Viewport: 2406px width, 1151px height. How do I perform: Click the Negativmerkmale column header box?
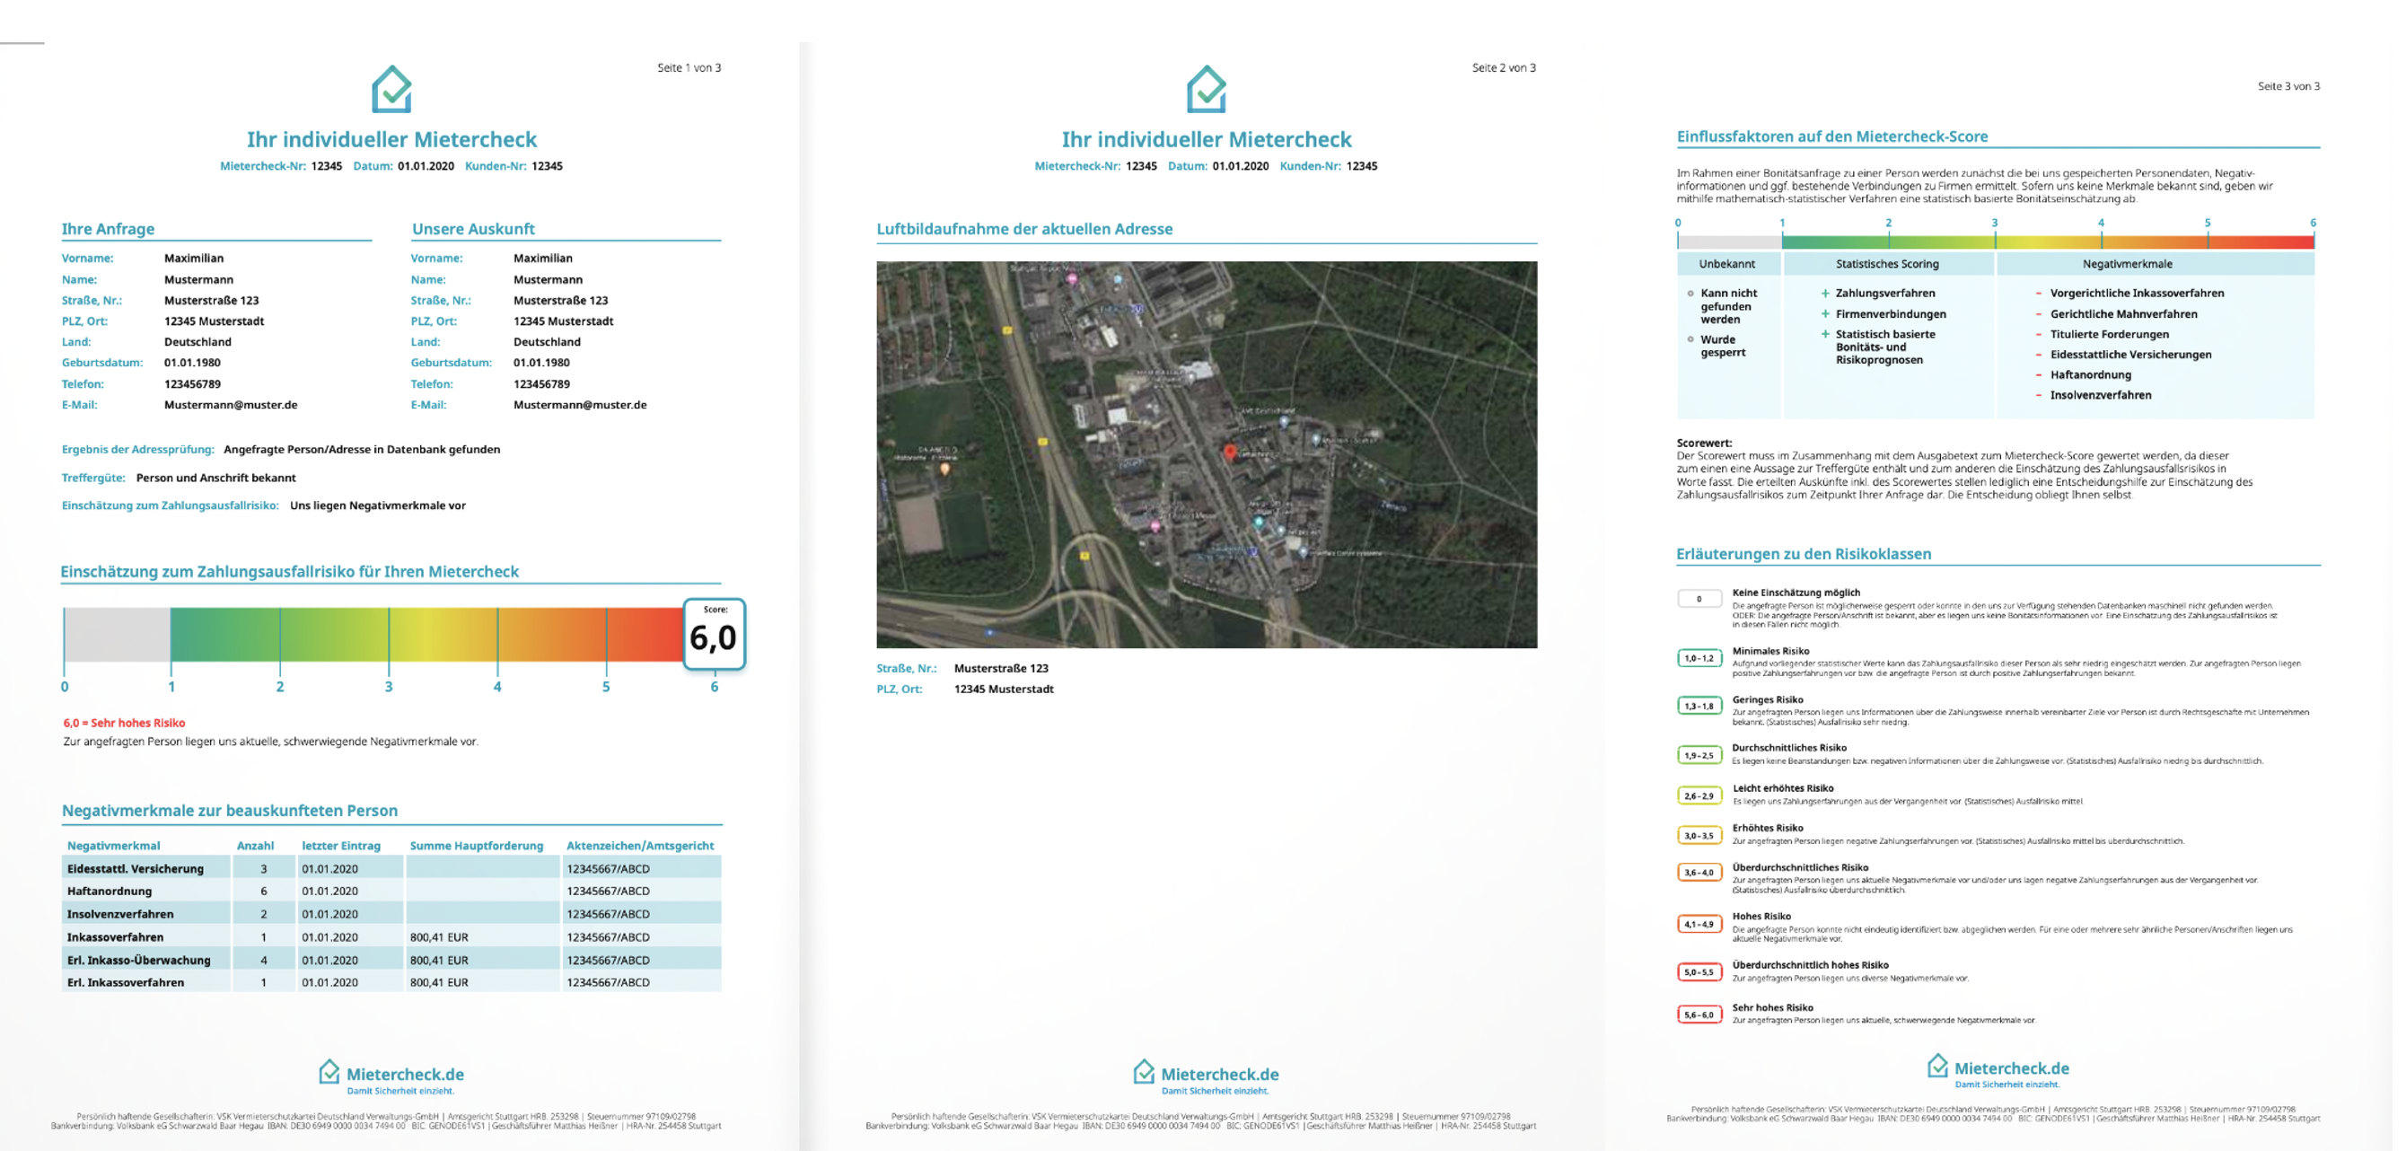pyautogui.click(x=2127, y=264)
